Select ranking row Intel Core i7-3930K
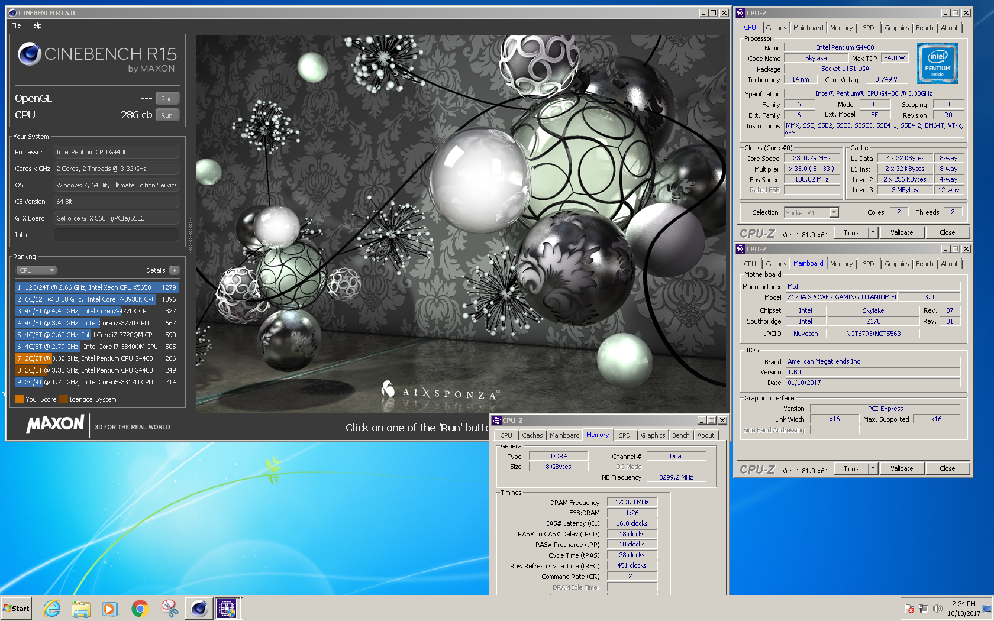 97,299
